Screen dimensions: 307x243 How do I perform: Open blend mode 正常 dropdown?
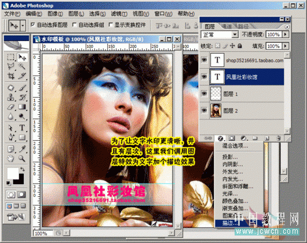coord(235,35)
